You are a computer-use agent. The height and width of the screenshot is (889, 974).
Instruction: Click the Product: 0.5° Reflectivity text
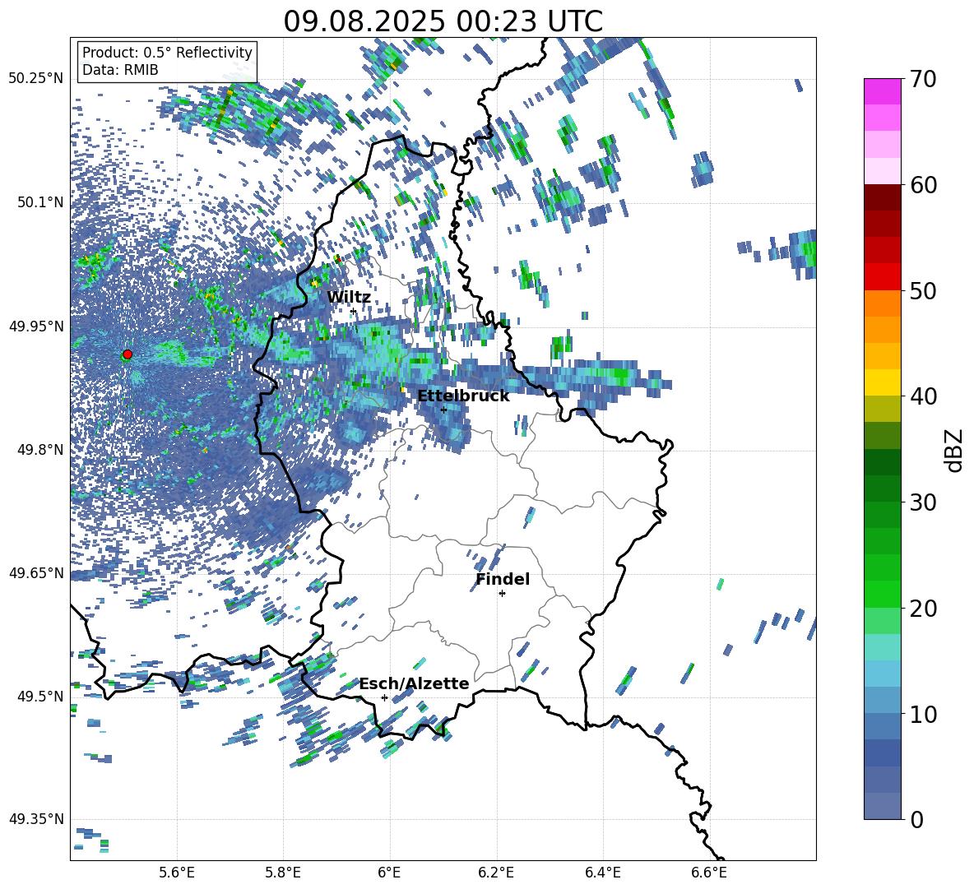coord(167,53)
